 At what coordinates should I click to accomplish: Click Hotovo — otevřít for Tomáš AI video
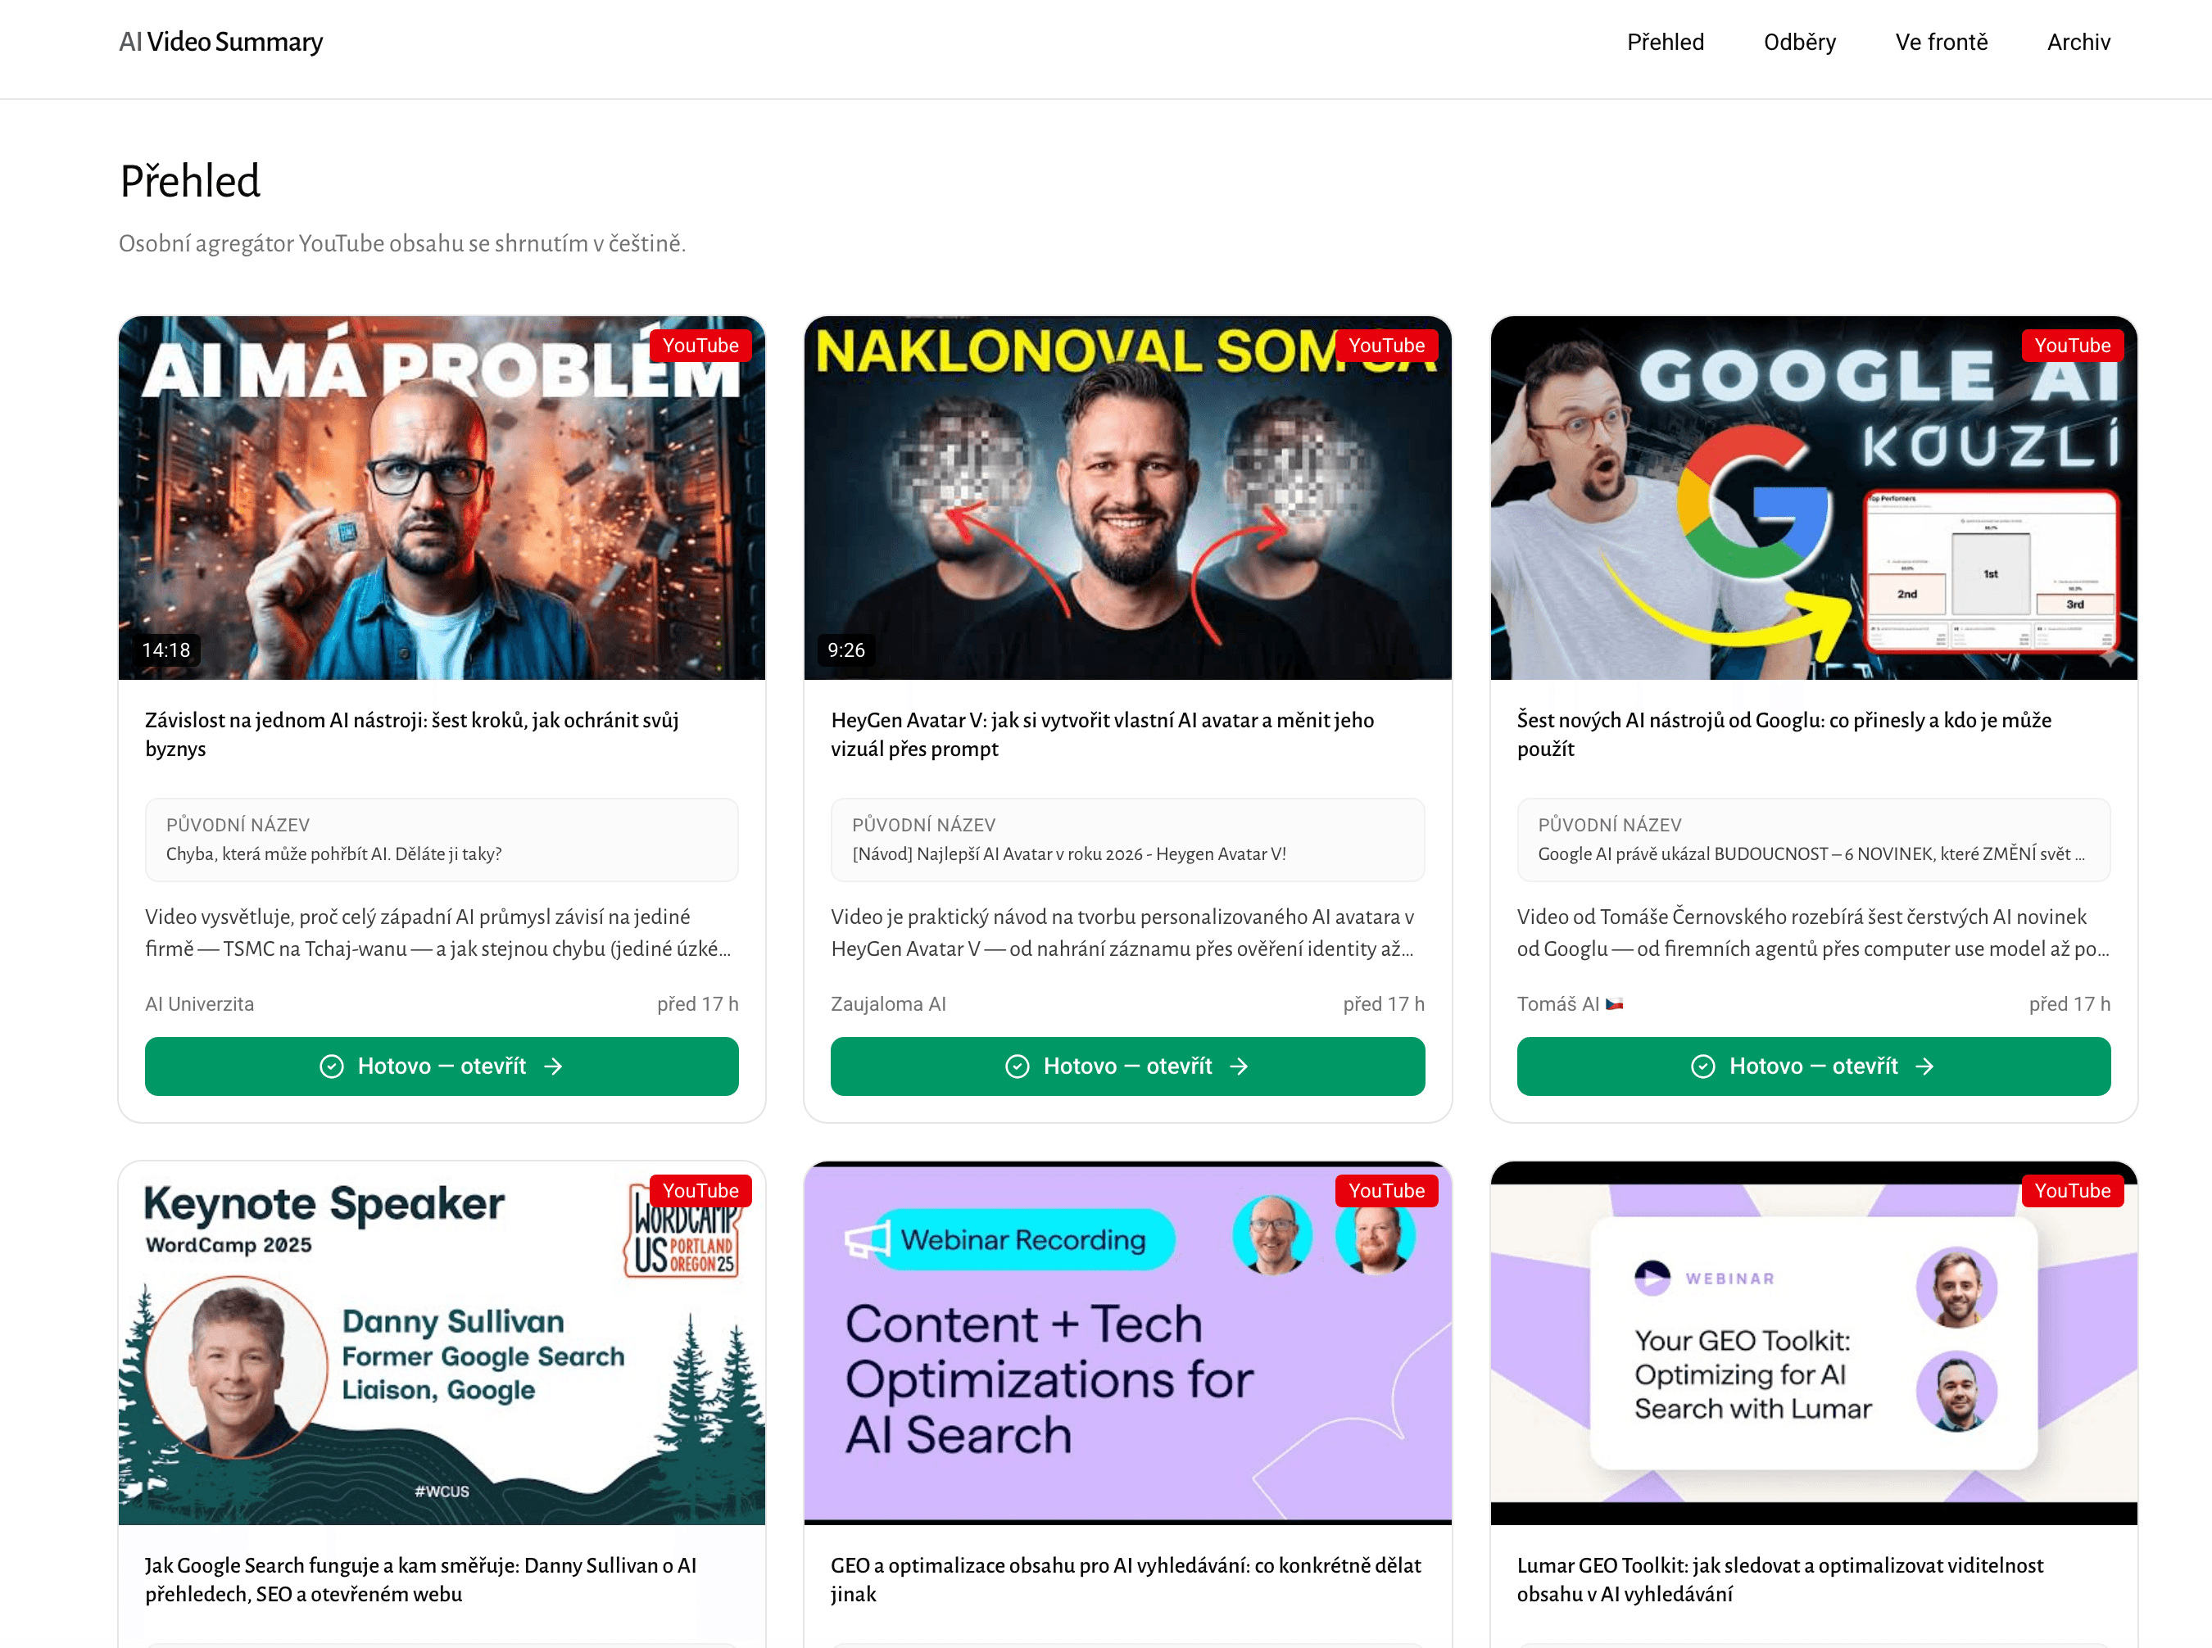click(1813, 1066)
